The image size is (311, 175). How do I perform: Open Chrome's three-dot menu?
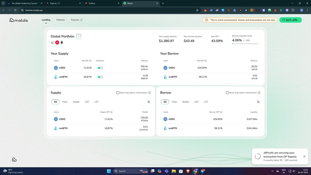307,10
